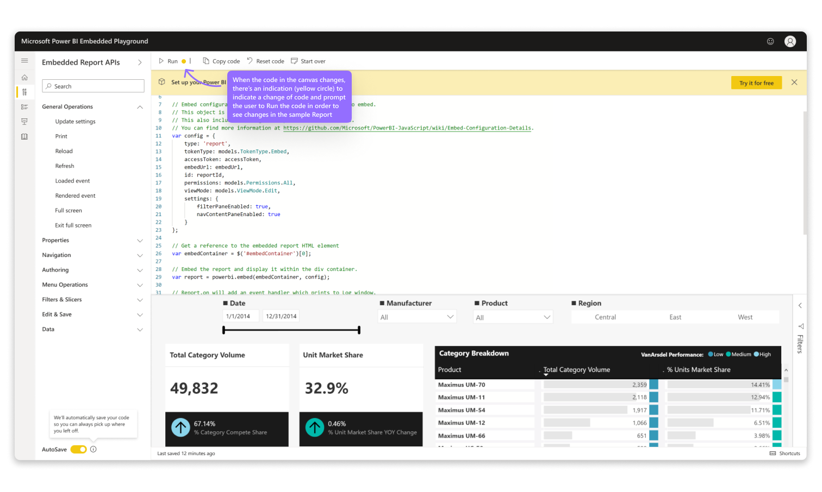The width and height of the screenshot is (822, 492).
Task: Expand the Edit & Save section
Action: [140, 314]
